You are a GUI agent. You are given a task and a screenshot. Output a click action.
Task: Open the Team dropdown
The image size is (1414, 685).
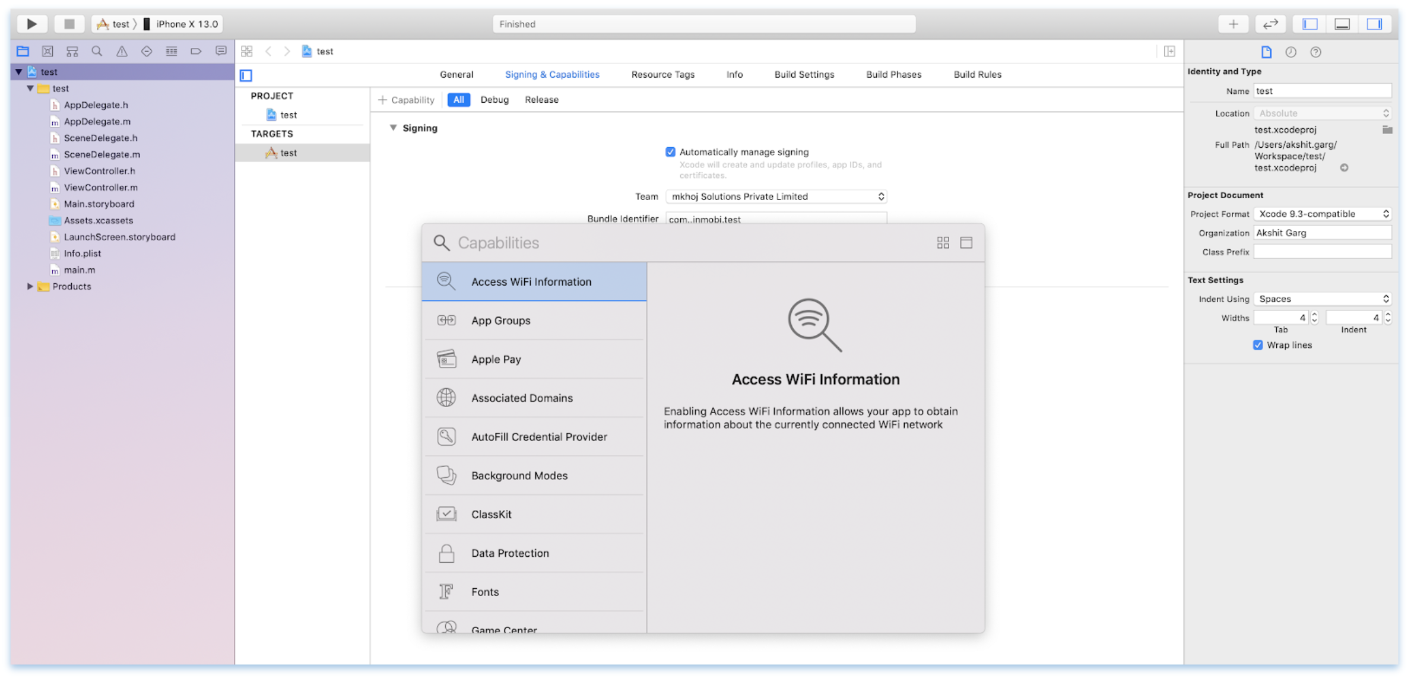click(776, 196)
